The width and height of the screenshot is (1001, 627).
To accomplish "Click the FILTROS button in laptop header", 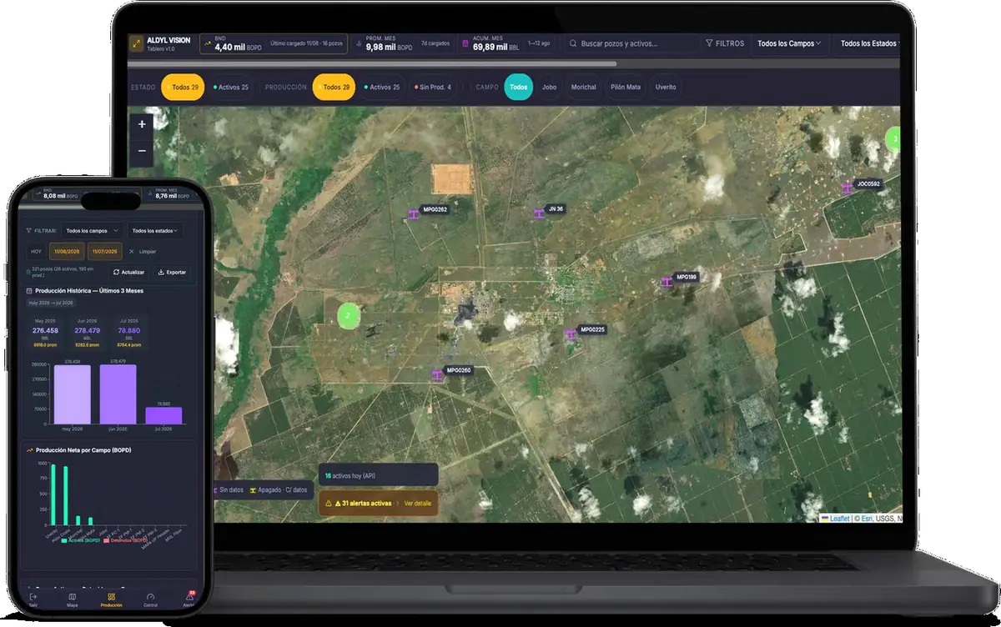I will (x=724, y=43).
